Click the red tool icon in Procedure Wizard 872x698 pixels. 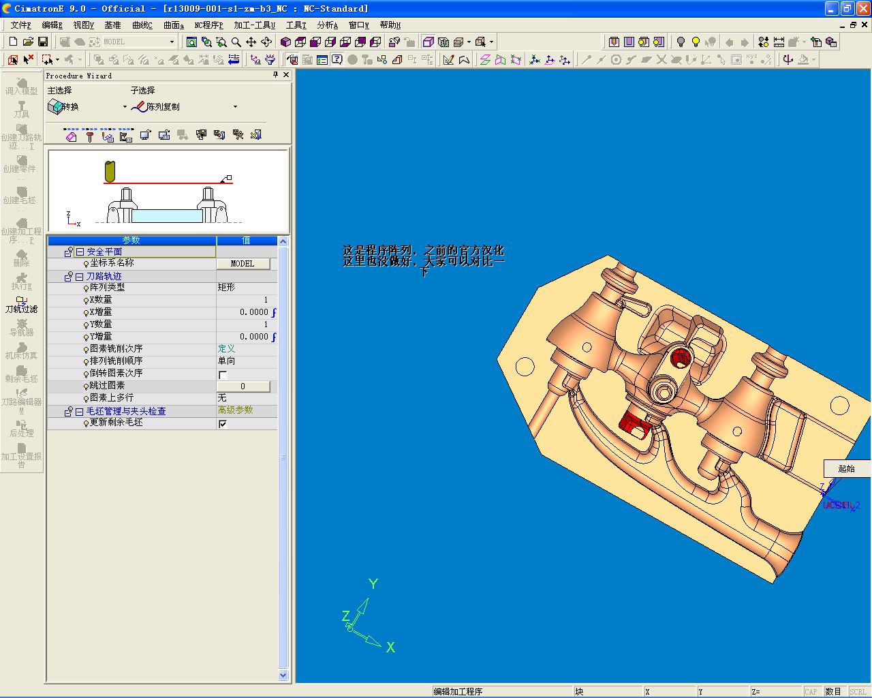(x=89, y=136)
